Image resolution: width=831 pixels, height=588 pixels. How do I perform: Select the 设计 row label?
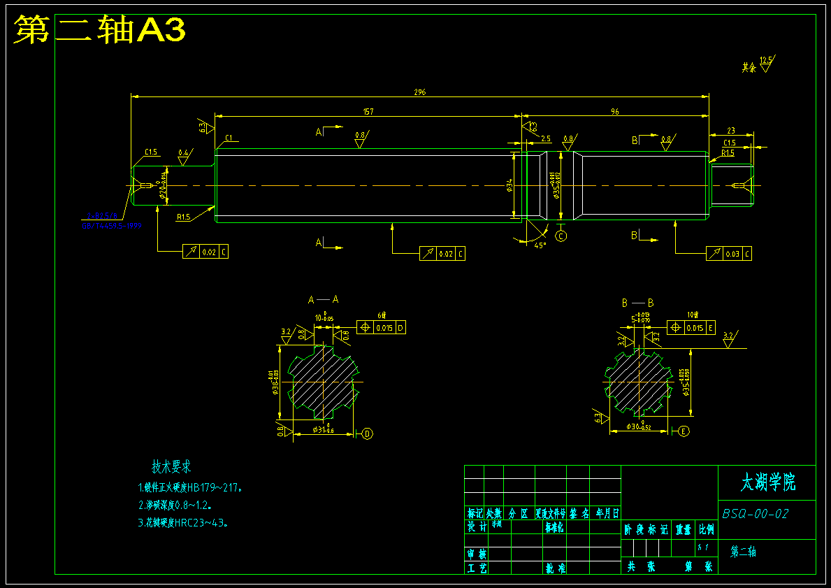tap(477, 526)
